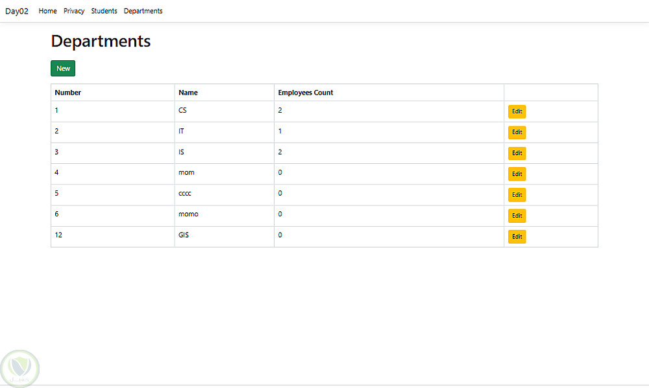Edit the department named mom
Image resolution: width=649 pixels, height=388 pixels.
tap(517, 174)
